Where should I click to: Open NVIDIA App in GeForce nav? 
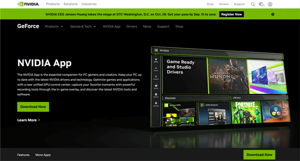tap(112, 27)
